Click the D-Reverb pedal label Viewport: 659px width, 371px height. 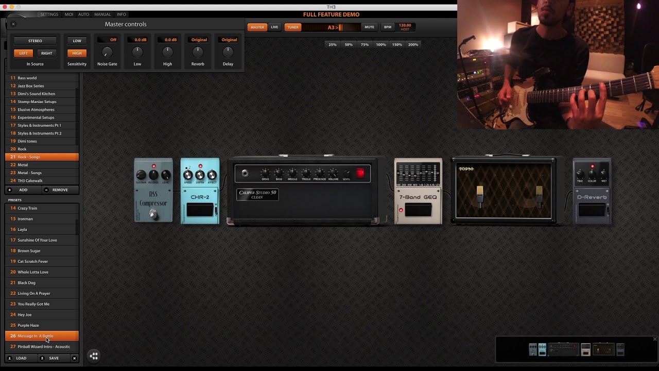(592, 197)
